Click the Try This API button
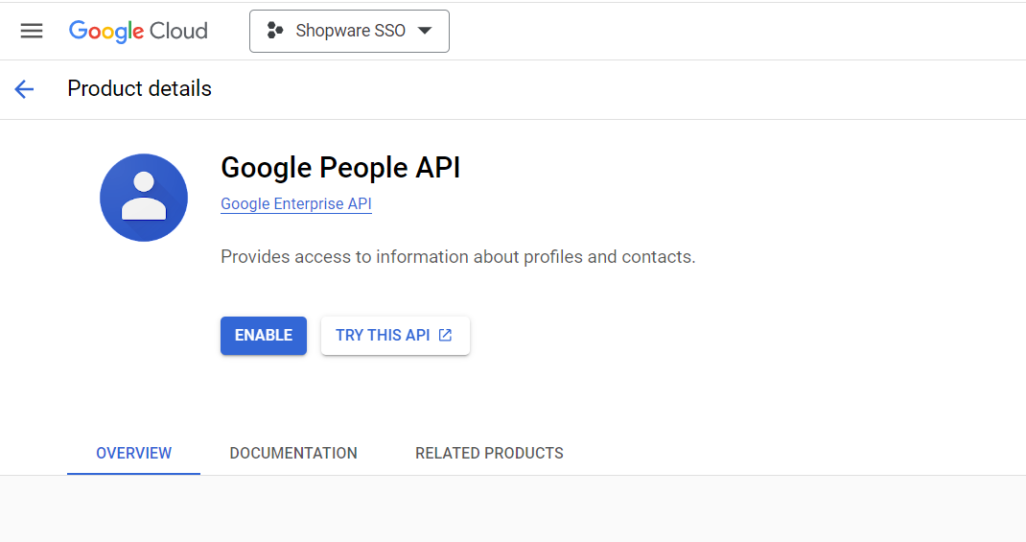The image size is (1026, 542). click(395, 335)
